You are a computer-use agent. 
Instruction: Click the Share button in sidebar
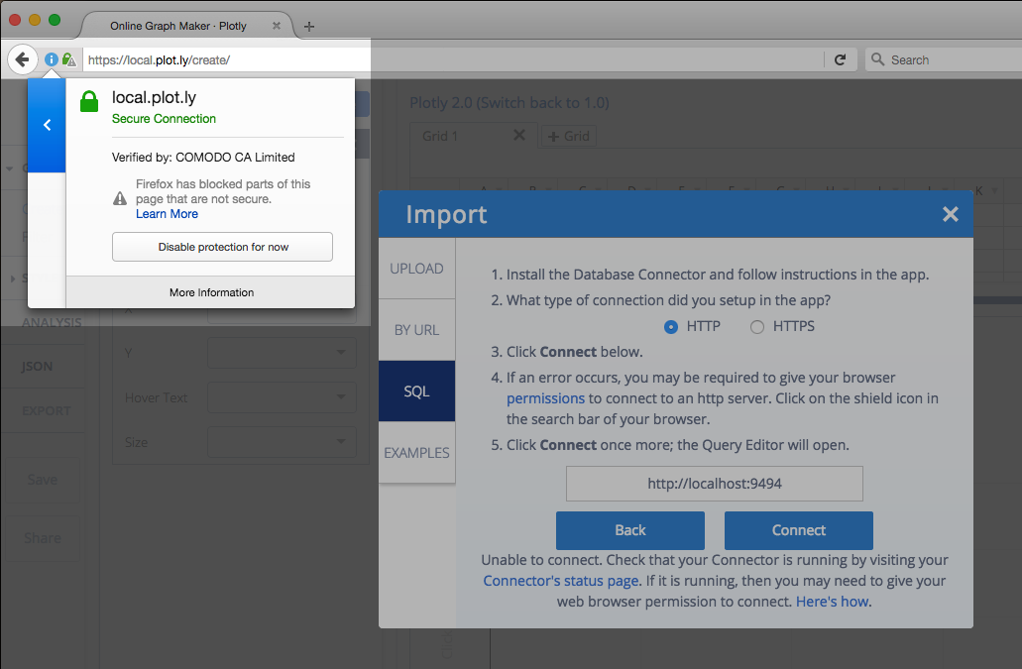coord(43,538)
